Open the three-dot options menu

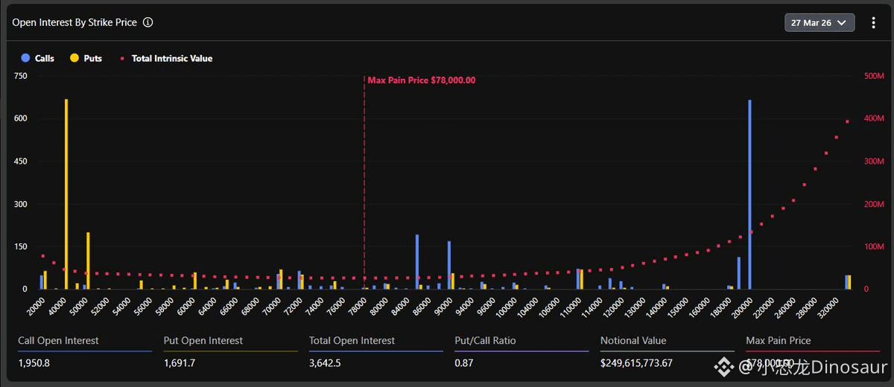[874, 22]
